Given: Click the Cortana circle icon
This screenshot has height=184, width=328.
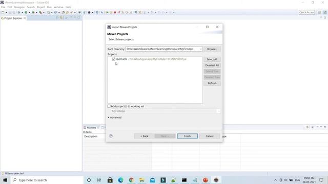Looking at the screenshot, I should (89, 180).
